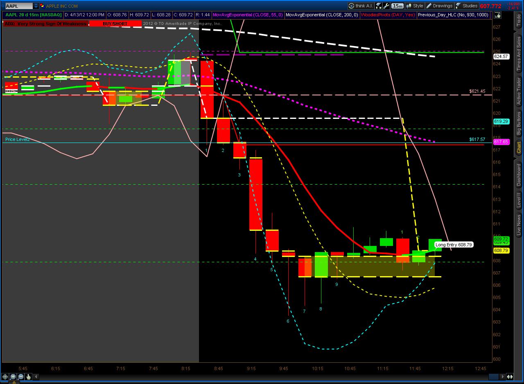Select the Chart side tab
The height and width of the screenshot is (384, 524).
coord(519,147)
